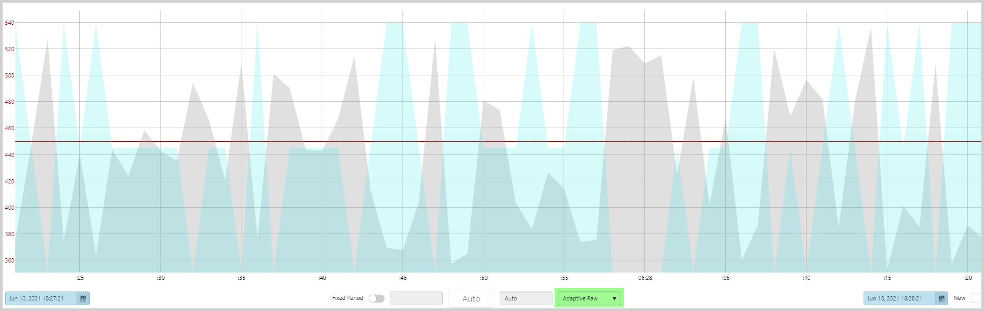Click the Adaptive Raw dropdown arrow
Image resolution: width=984 pixels, height=311 pixels.
click(x=614, y=299)
